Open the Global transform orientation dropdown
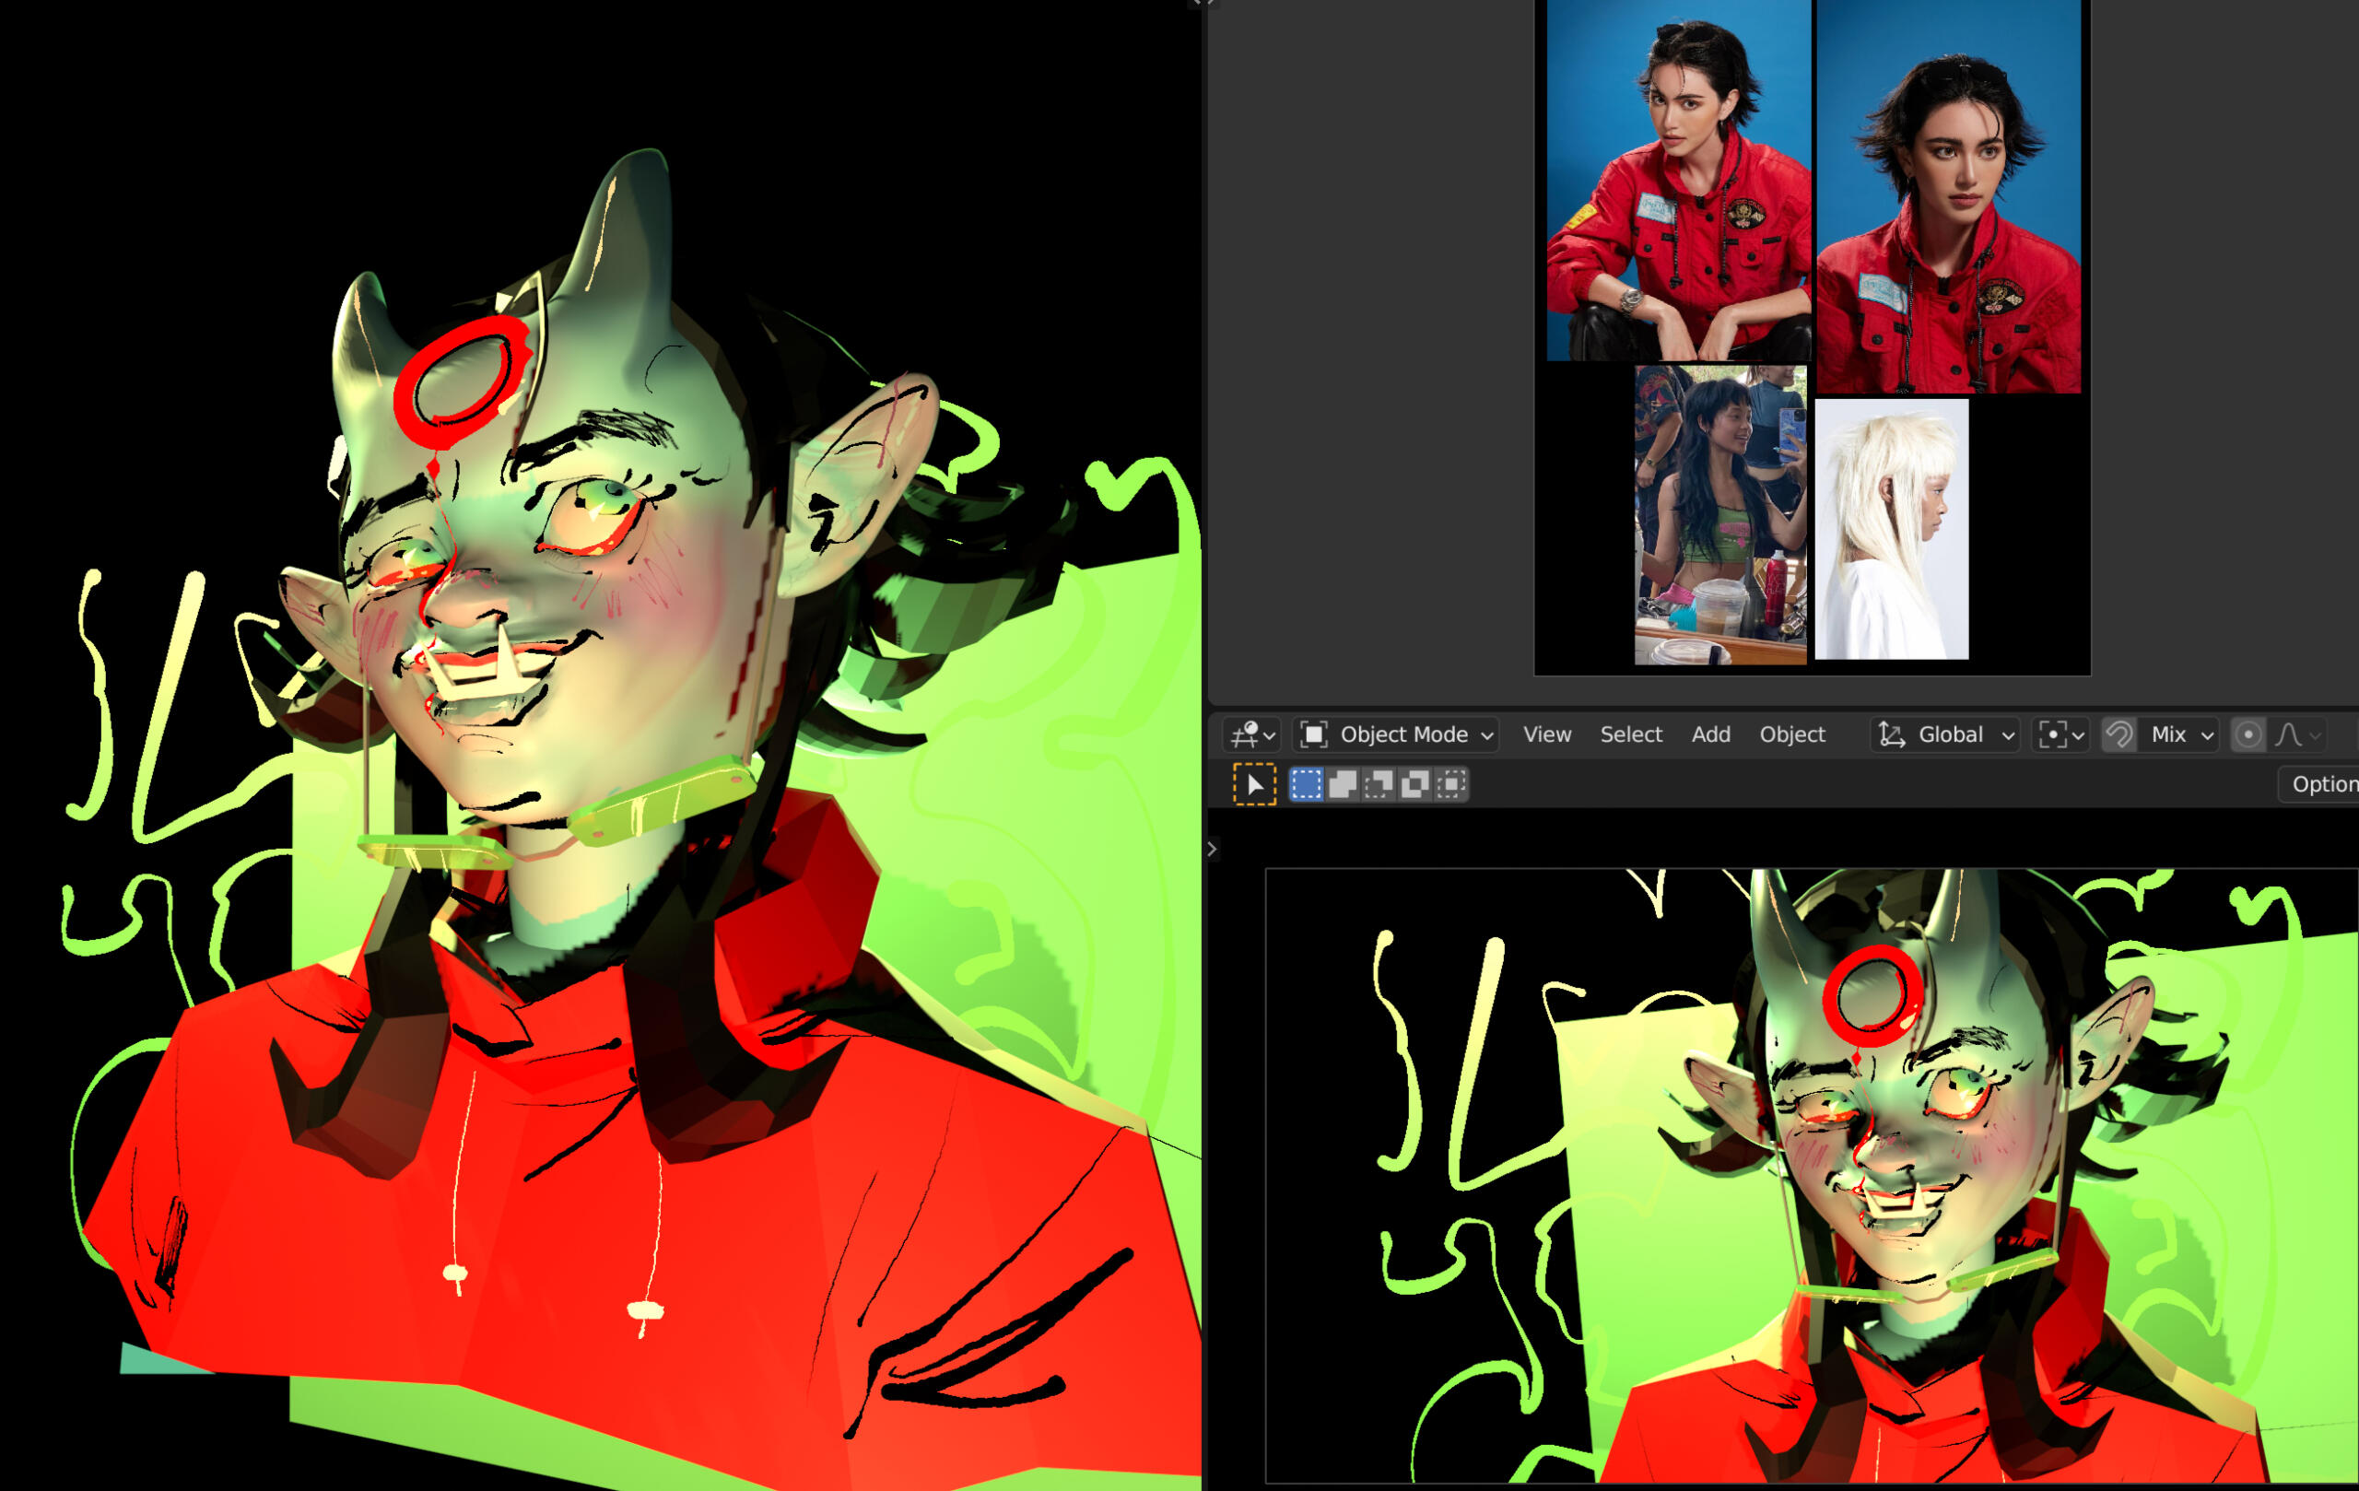The height and width of the screenshot is (1491, 2359). (x=1945, y=734)
